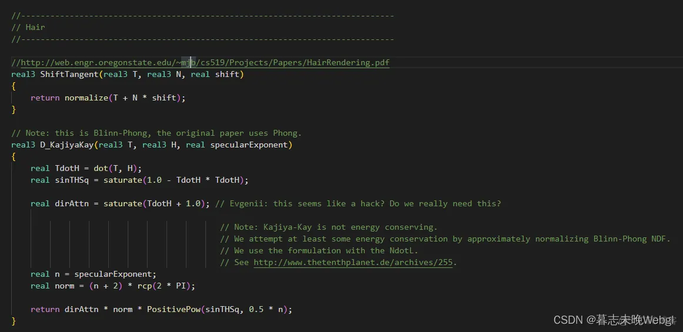Screen dimensions: 683x332
Task: Click the closing brace of D_KajiyaKay
Action: coord(14,321)
